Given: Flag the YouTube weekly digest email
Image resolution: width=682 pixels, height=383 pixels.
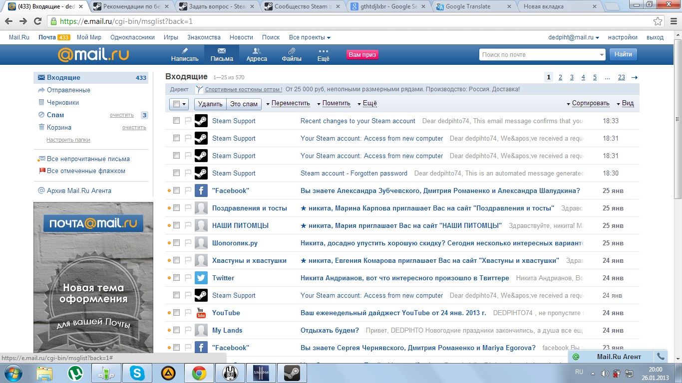Looking at the screenshot, I should click(x=188, y=313).
